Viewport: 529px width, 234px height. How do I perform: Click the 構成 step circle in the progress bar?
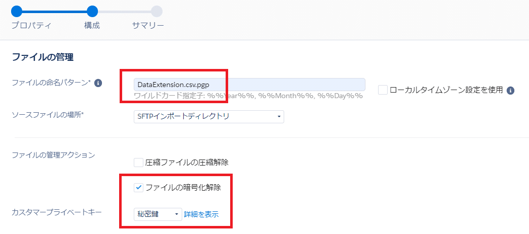[x=92, y=11]
